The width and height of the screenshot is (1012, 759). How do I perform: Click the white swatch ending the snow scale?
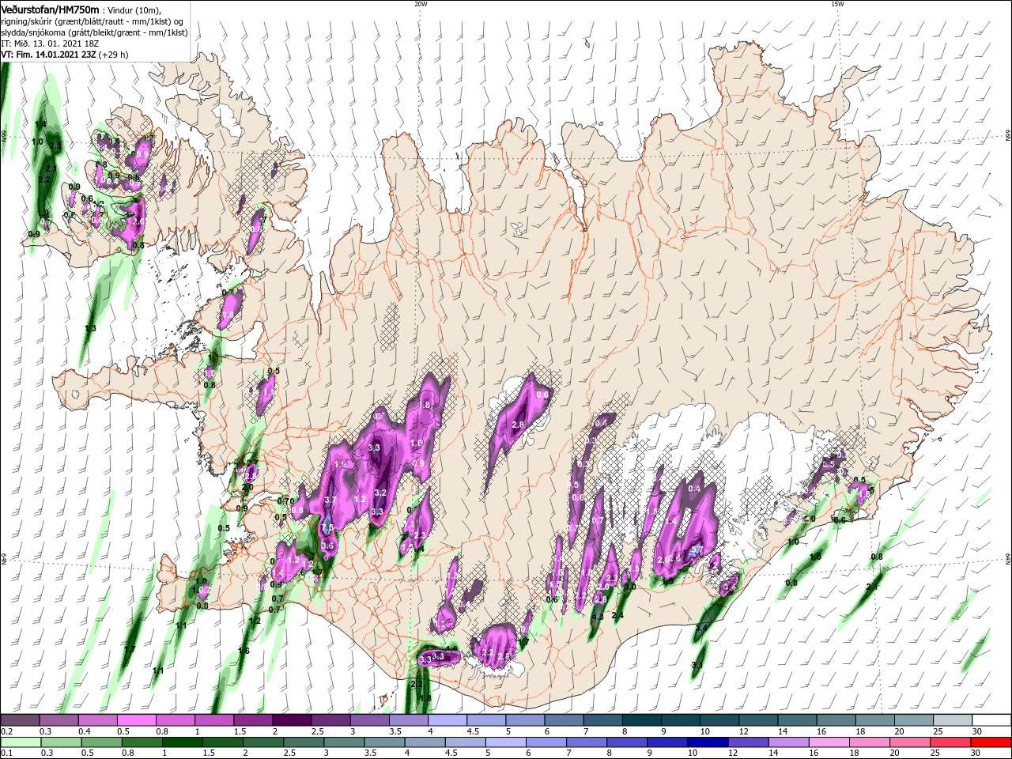click(x=991, y=719)
